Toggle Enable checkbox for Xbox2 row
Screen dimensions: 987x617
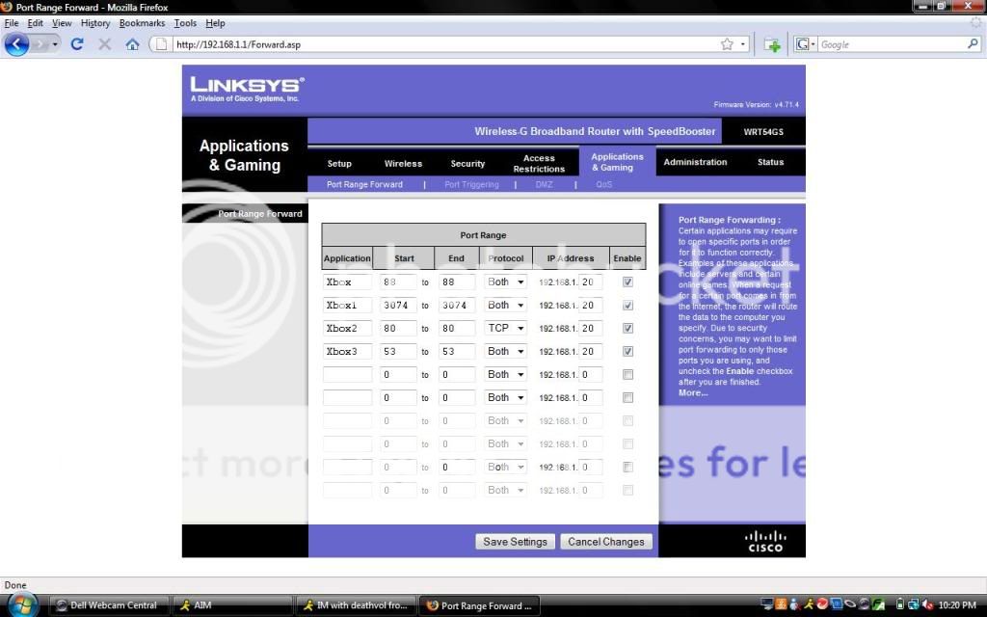tap(627, 328)
